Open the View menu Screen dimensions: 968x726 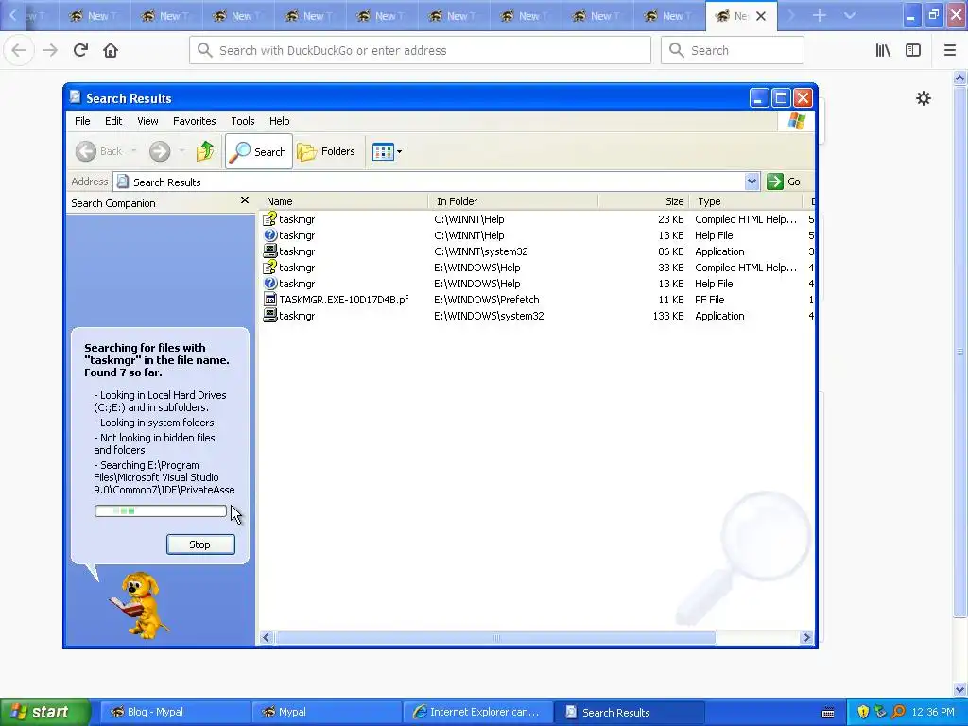147,121
